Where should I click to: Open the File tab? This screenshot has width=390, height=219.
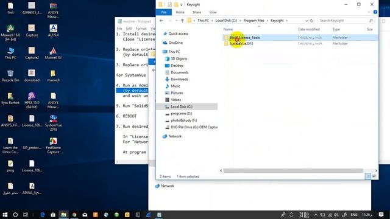pyautogui.click(x=164, y=12)
